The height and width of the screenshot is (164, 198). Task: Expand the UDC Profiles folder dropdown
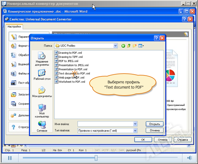(x=115, y=46)
